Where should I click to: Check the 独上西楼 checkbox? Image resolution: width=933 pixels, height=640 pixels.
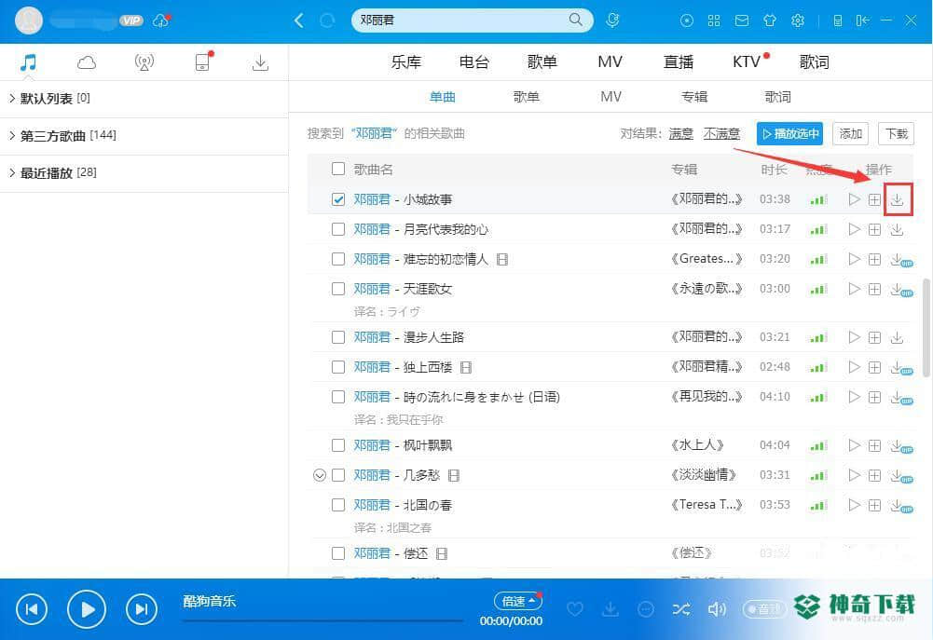pos(338,367)
